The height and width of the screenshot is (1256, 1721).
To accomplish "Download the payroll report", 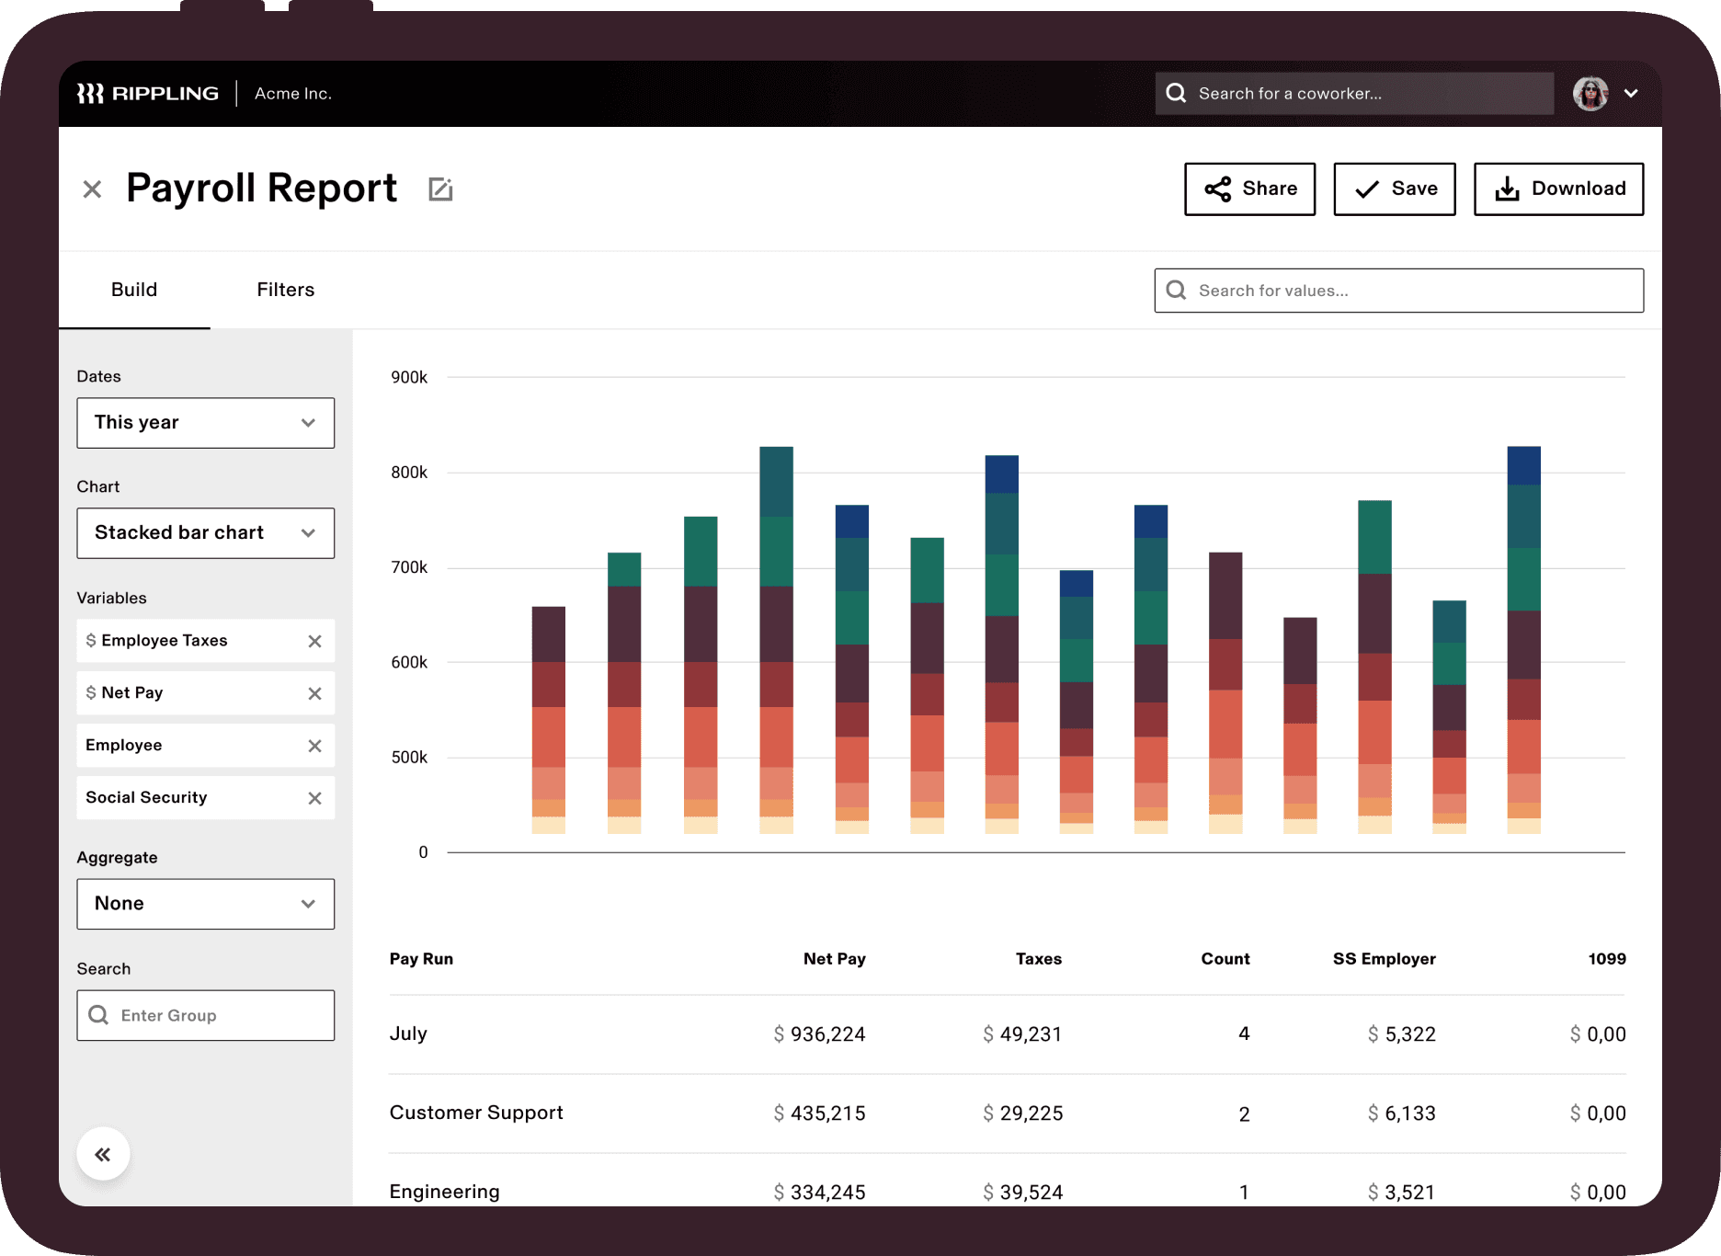I will (1558, 189).
